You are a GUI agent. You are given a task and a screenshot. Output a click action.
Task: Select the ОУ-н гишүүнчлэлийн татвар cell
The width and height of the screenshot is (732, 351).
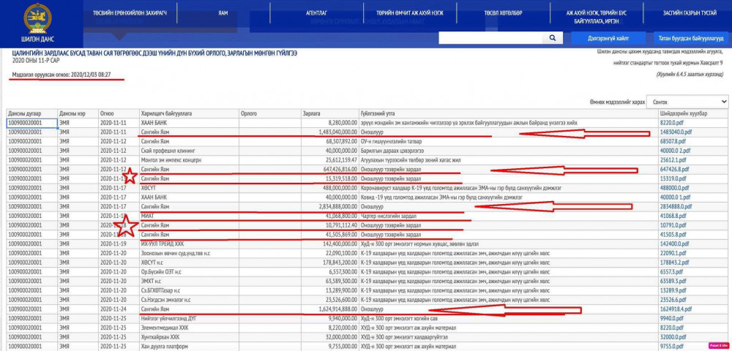tap(509, 141)
